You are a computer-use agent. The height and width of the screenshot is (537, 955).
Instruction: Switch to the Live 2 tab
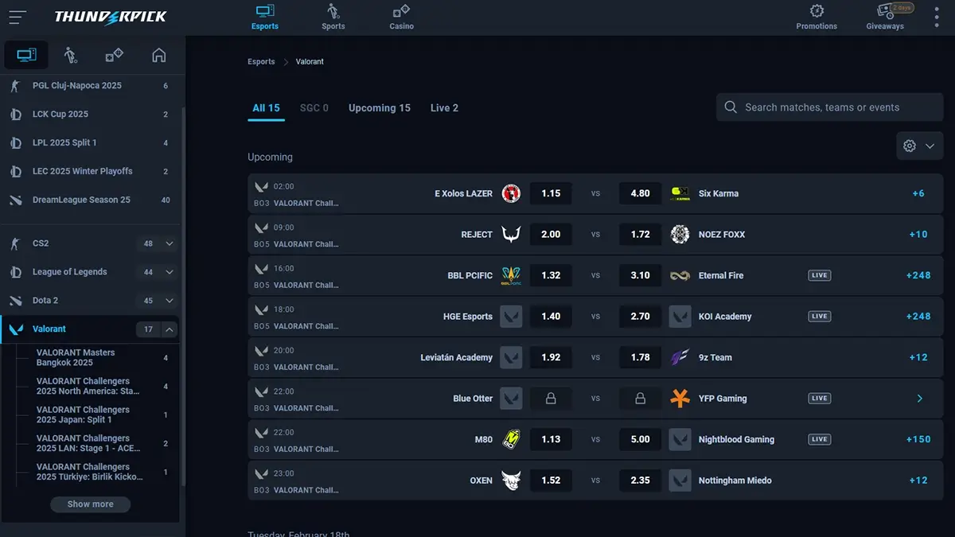pyautogui.click(x=444, y=107)
